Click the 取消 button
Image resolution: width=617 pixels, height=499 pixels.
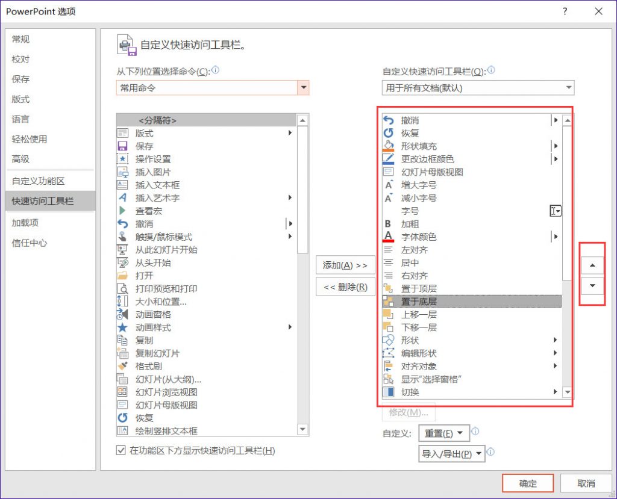586,483
